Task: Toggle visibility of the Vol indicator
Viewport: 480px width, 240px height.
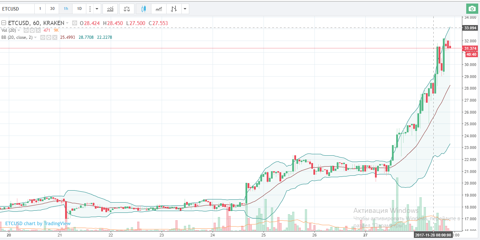Action: click(x=27, y=30)
